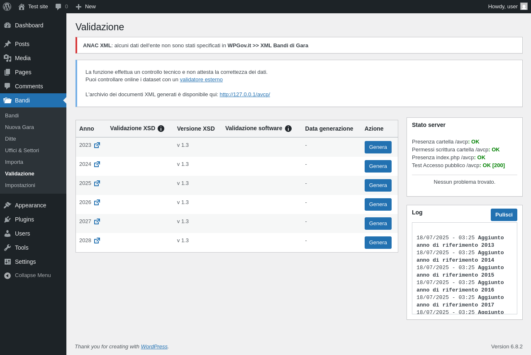This screenshot has width=531, height=355.
Task: Click the Tools wrench icon
Action: [7, 248]
